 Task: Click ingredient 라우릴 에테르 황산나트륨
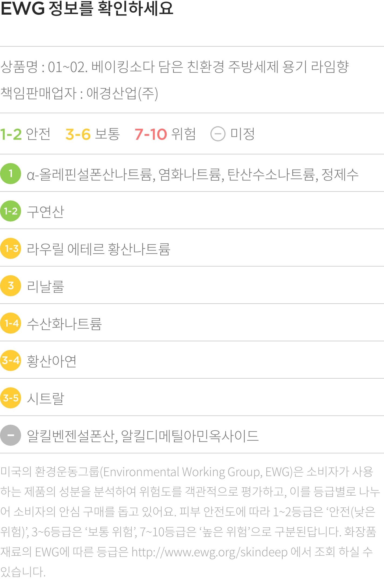[98, 249]
